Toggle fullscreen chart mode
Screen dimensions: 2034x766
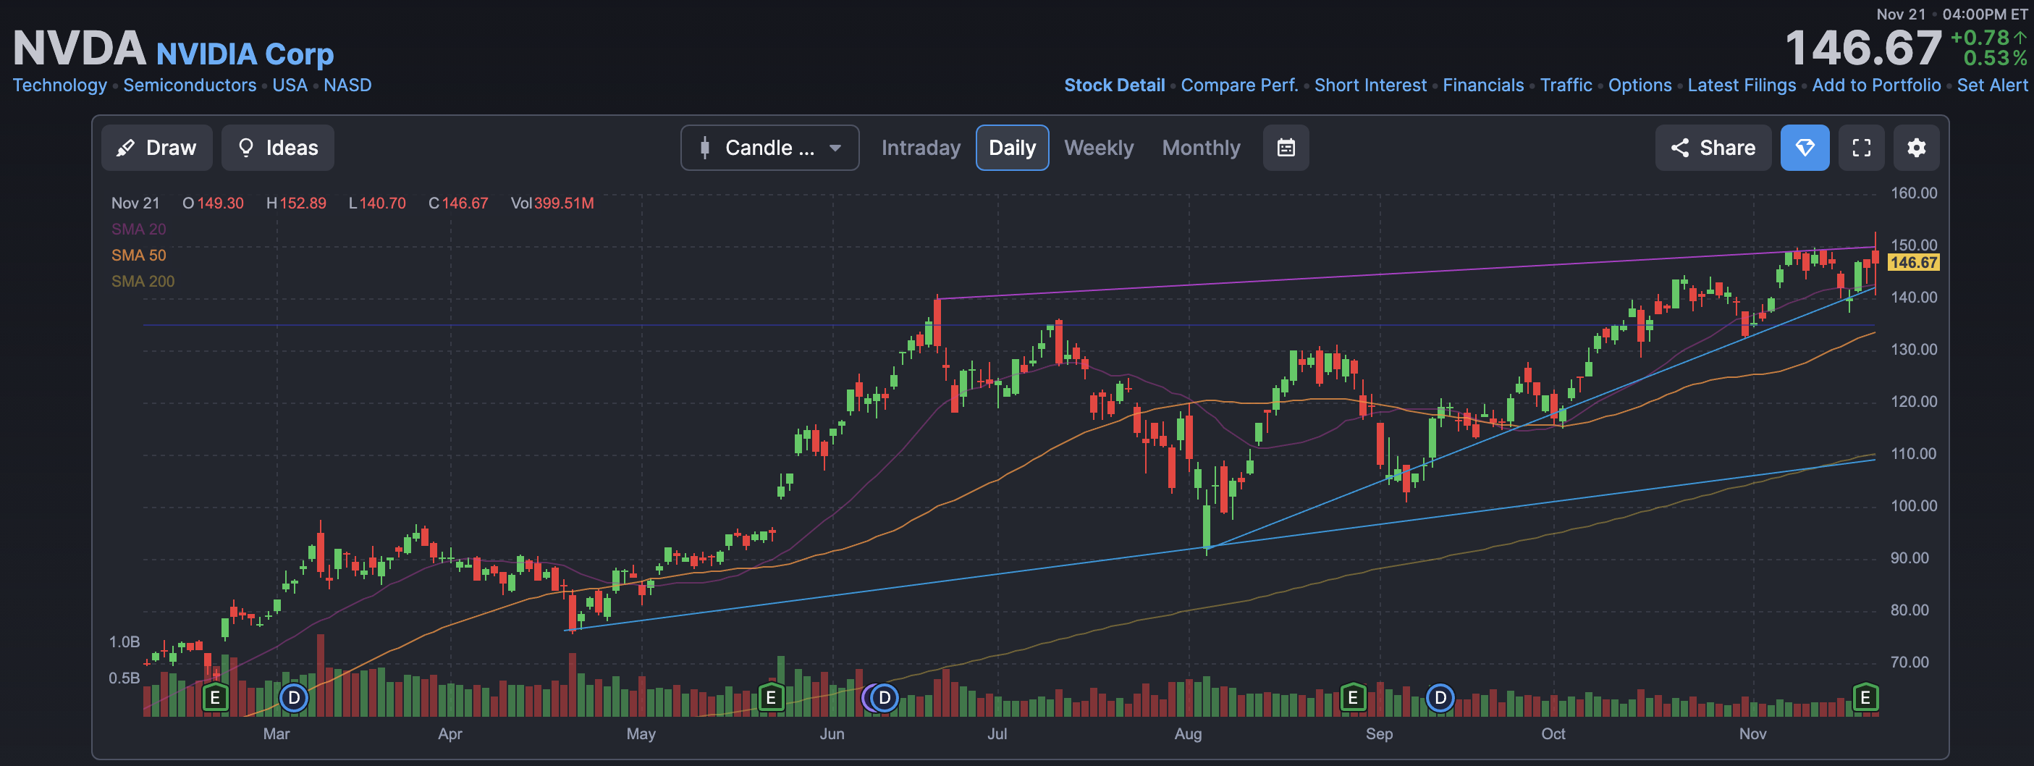(1861, 148)
